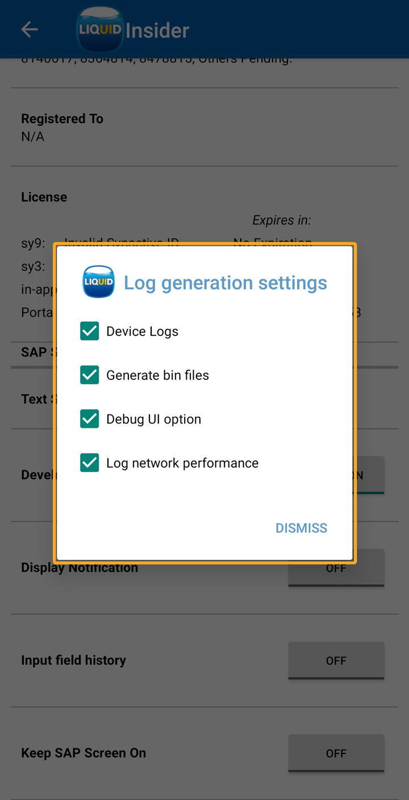The width and height of the screenshot is (409, 800).
Task: Toggle the Input field history OFF switch
Action: 336,660
